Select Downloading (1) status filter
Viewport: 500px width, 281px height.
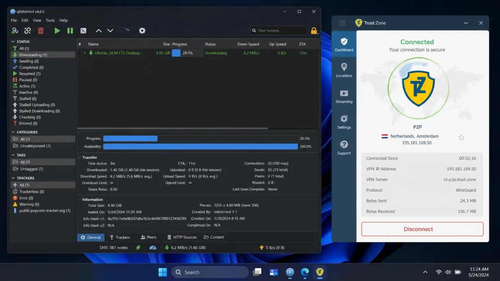[43, 55]
